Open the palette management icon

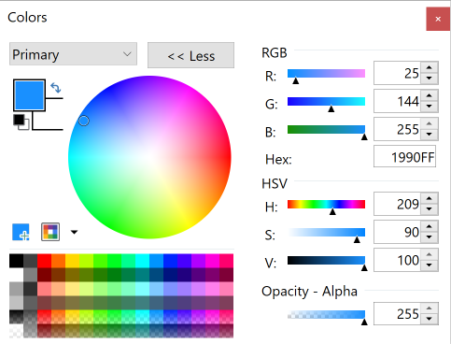click(x=50, y=232)
